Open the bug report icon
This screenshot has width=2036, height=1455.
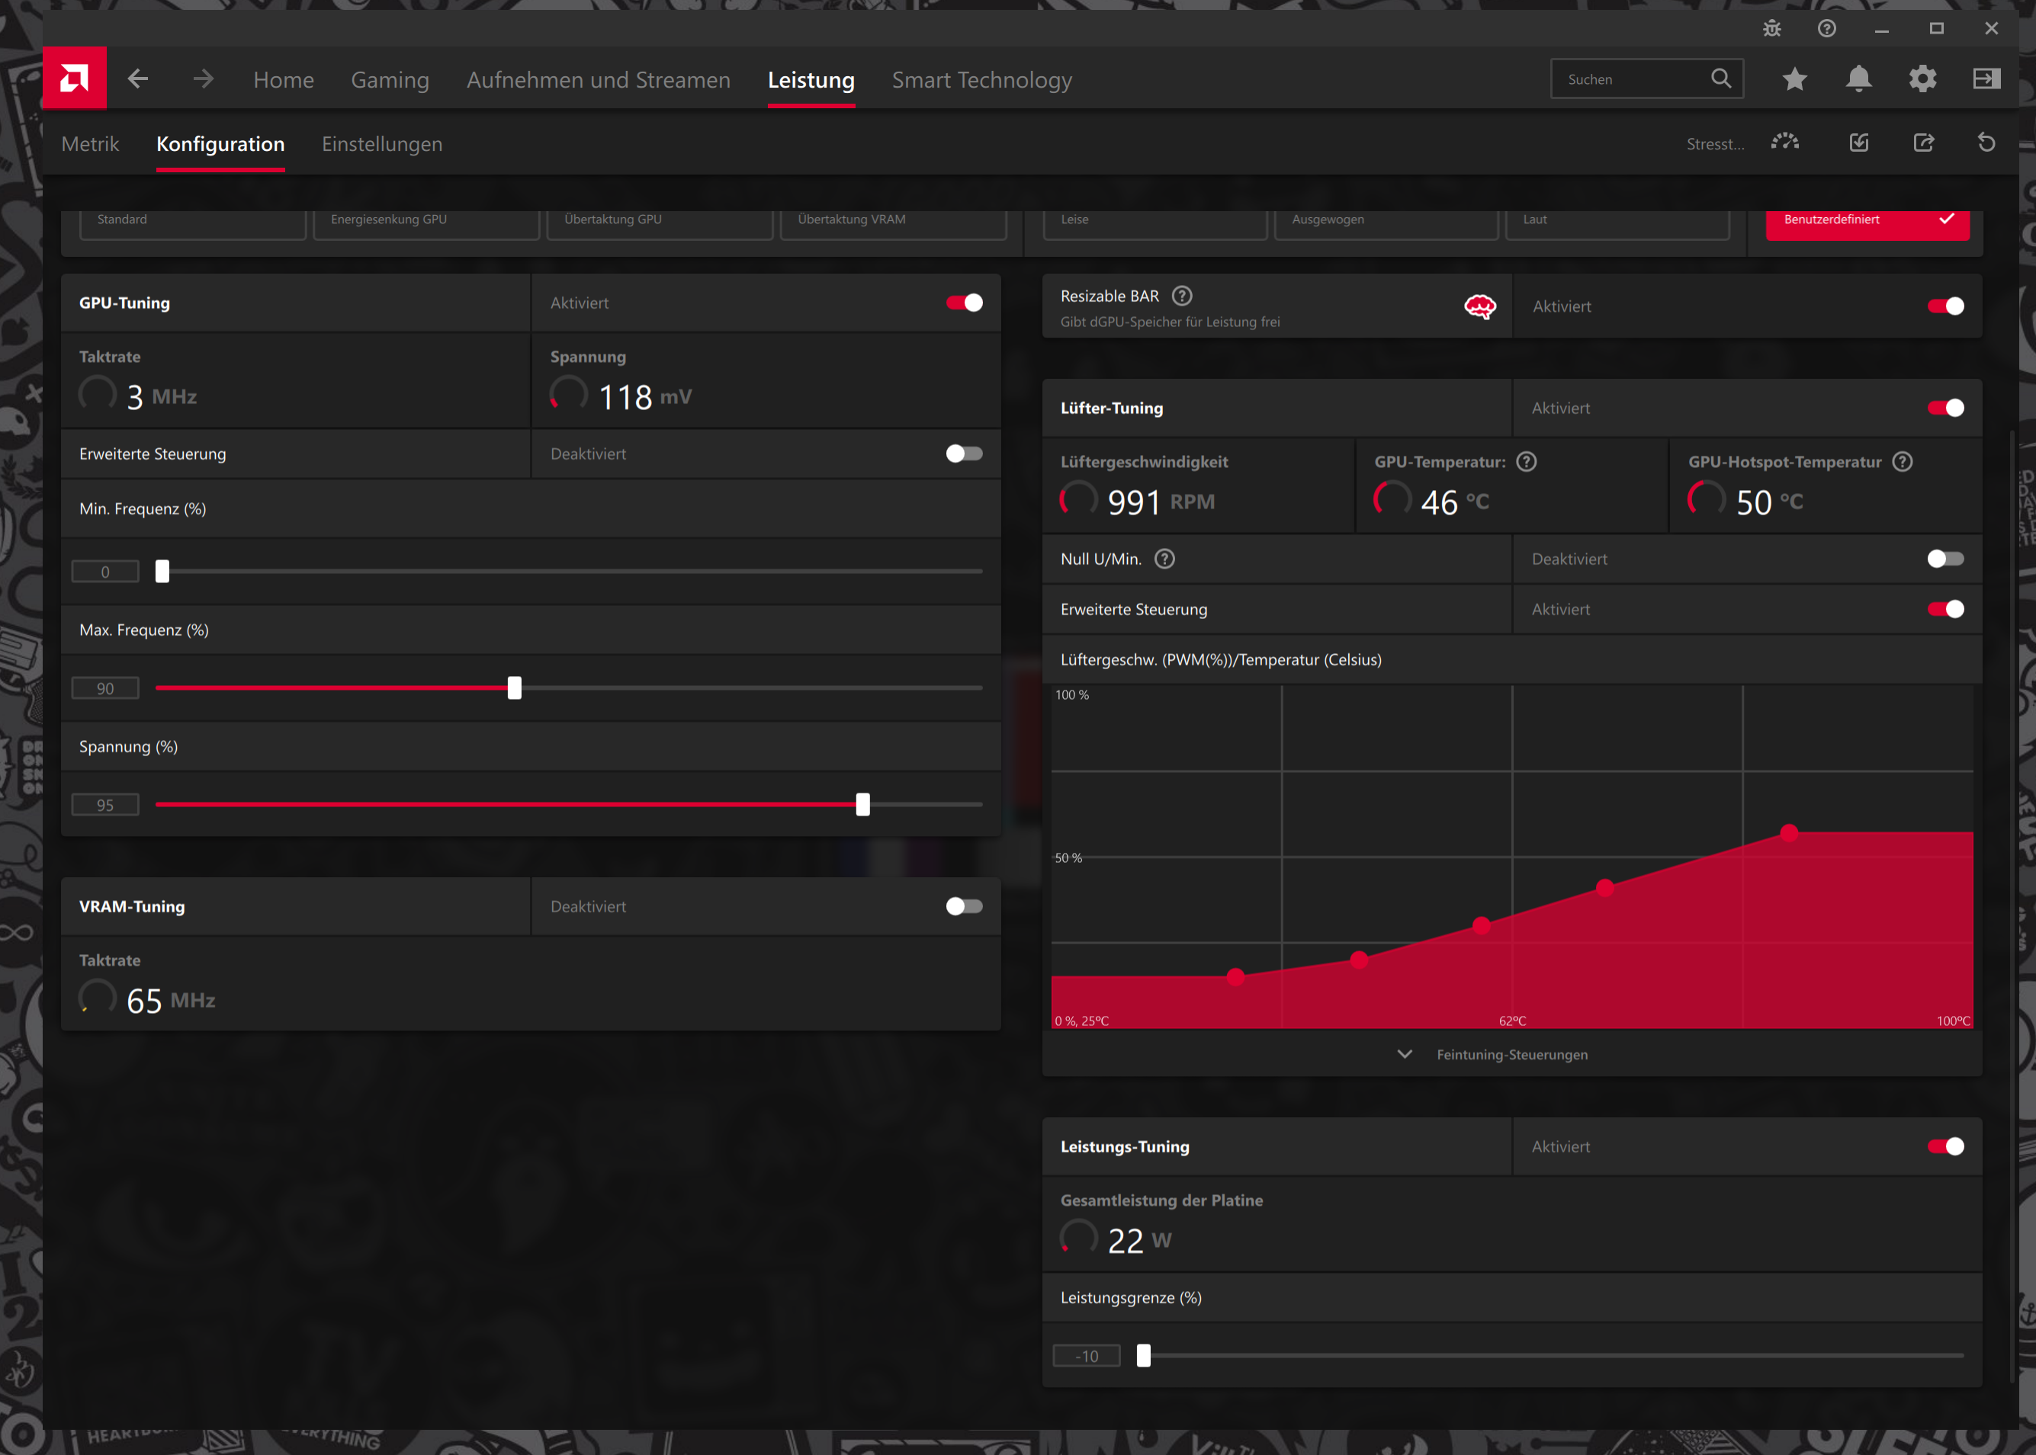[1771, 29]
